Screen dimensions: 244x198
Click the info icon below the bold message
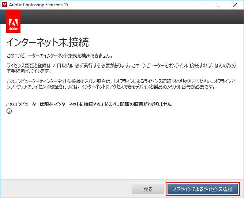(9, 111)
